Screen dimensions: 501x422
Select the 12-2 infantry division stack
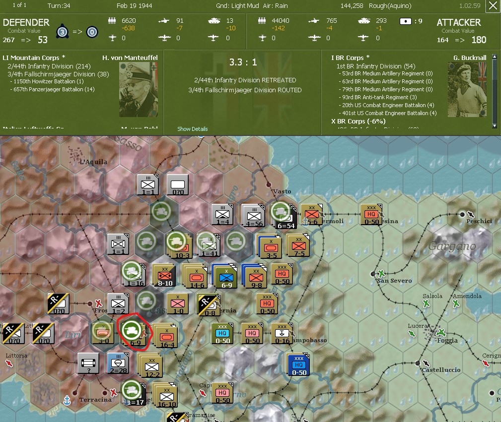(152, 367)
